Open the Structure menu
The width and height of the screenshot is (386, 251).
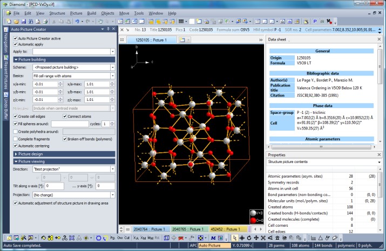57,12
